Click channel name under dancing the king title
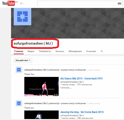This screenshot has height=120, width=124. 72,115
